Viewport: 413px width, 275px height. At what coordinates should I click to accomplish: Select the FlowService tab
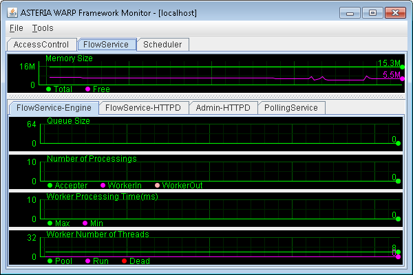coord(106,45)
